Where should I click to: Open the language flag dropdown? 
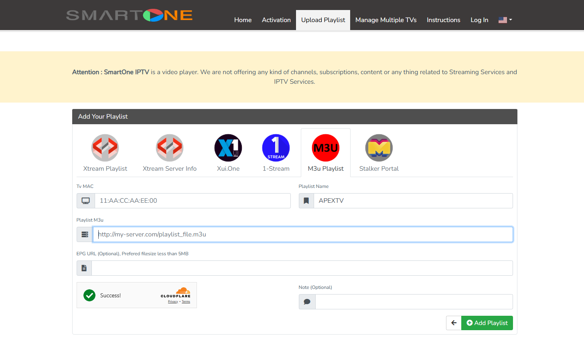505,20
